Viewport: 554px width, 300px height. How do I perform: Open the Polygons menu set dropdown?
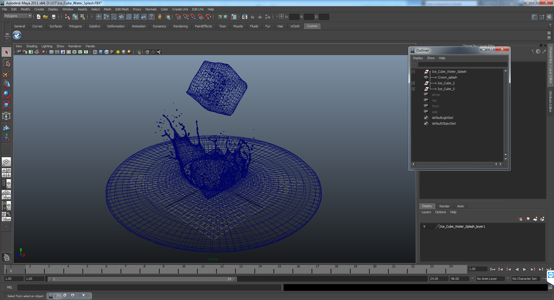tap(18, 16)
